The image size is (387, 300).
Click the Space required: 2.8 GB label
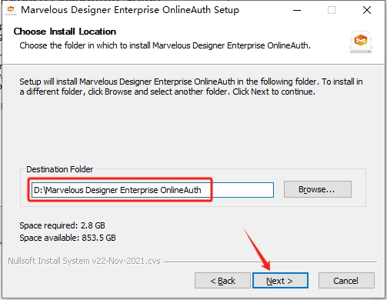tap(62, 225)
